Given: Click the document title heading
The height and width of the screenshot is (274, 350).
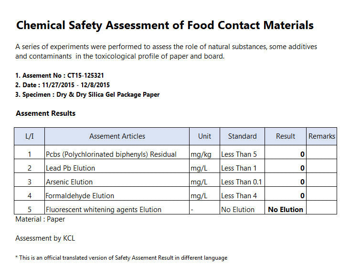Looking at the screenshot, I should [x=165, y=25].
